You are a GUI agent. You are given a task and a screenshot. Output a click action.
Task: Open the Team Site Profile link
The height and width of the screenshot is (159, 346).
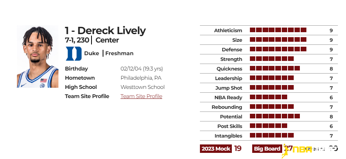pyautogui.click(x=141, y=96)
